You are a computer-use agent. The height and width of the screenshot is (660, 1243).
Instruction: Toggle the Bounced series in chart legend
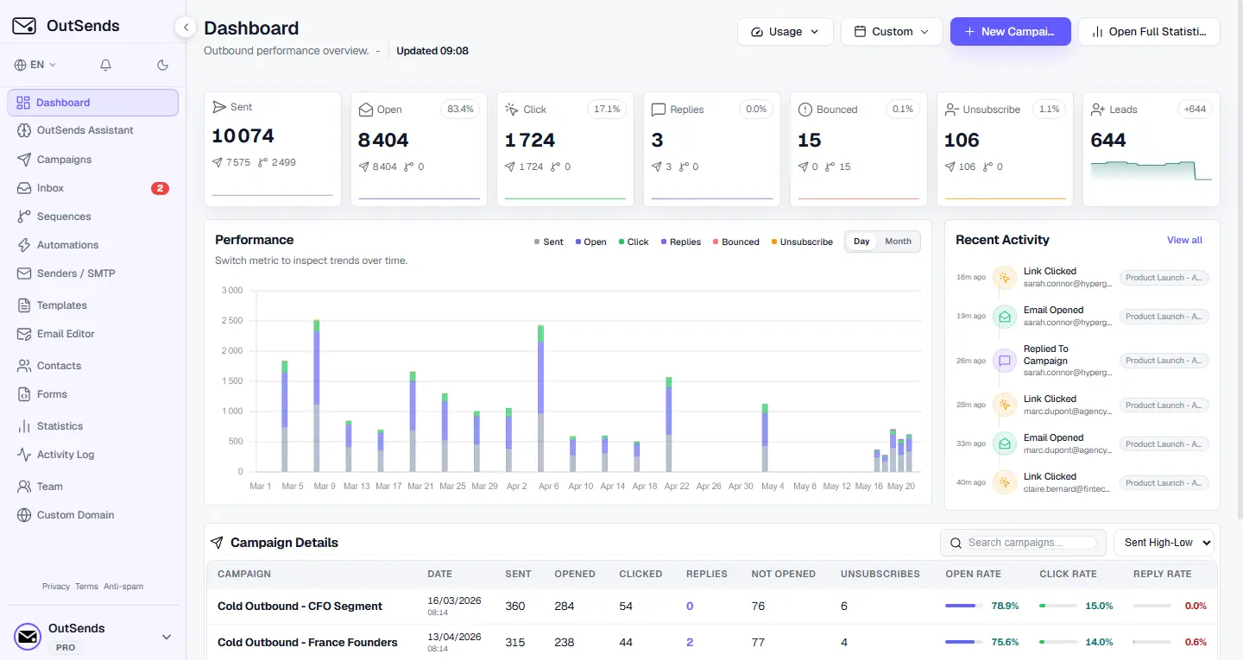pos(735,242)
